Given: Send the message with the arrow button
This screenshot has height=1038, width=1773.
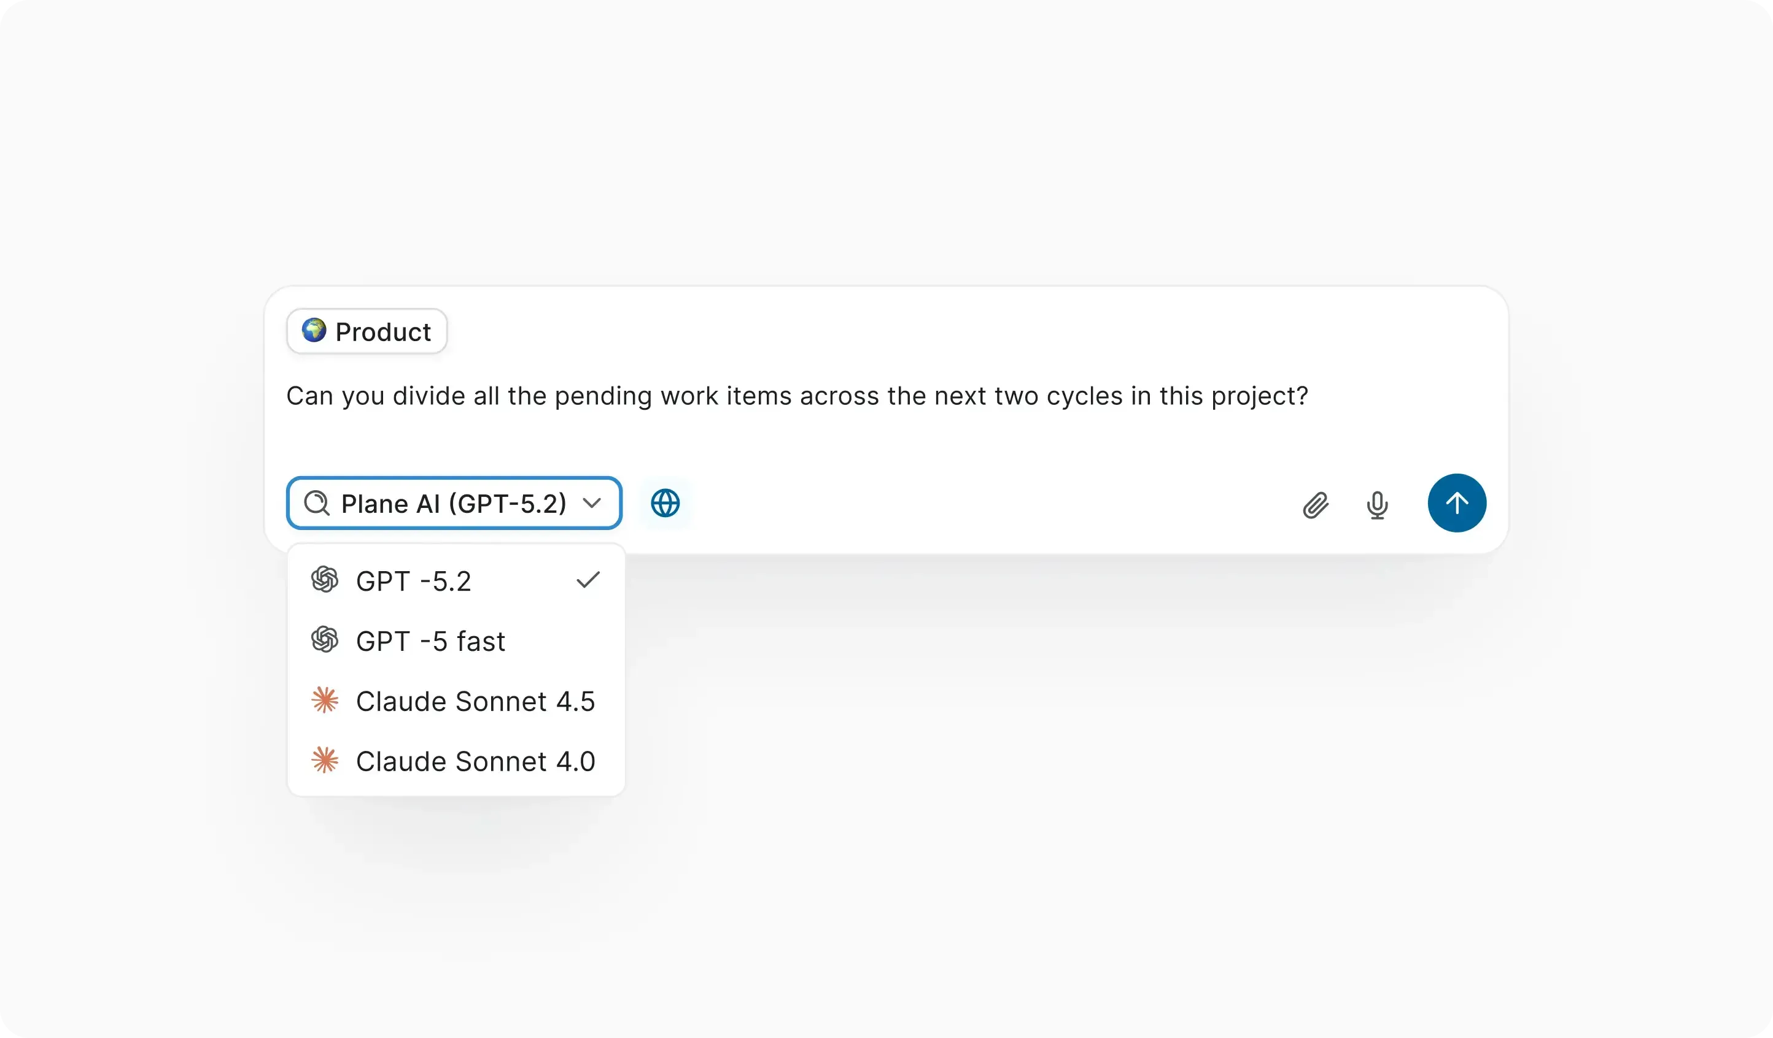Looking at the screenshot, I should tap(1456, 502).
